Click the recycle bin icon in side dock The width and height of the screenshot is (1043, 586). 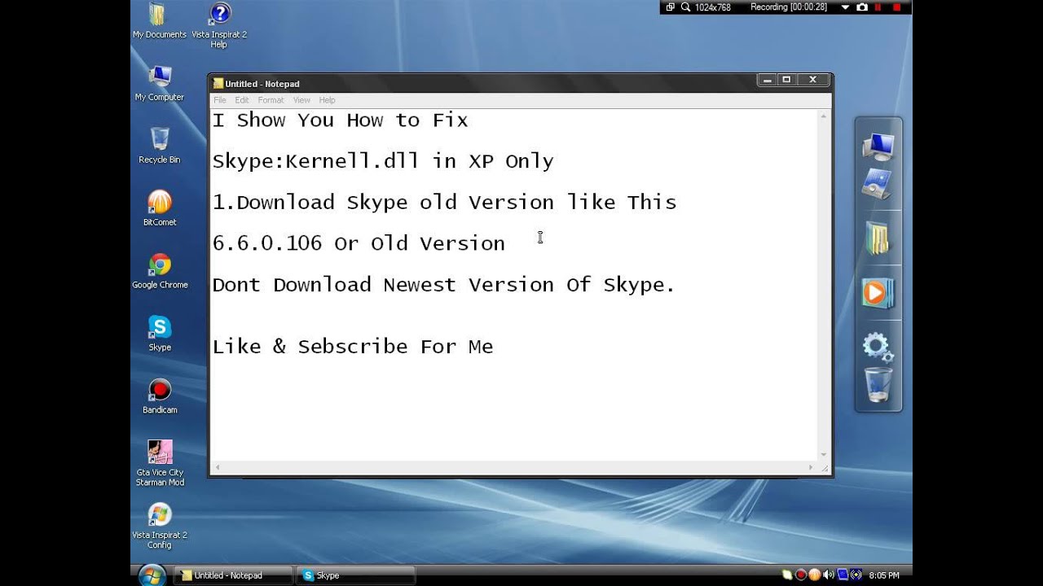click(878, 384)
